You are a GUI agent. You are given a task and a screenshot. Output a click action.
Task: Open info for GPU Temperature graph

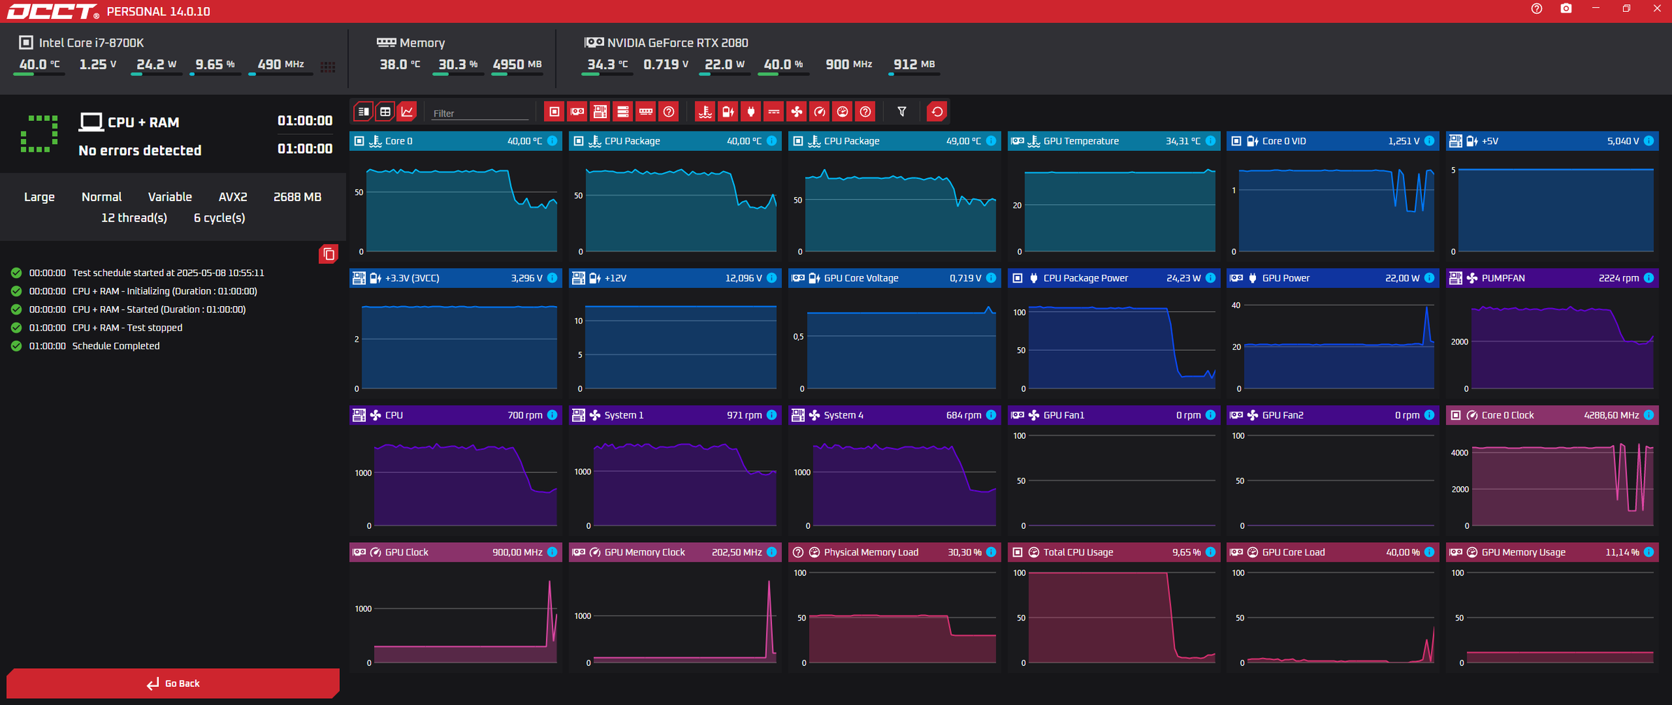1210,141
